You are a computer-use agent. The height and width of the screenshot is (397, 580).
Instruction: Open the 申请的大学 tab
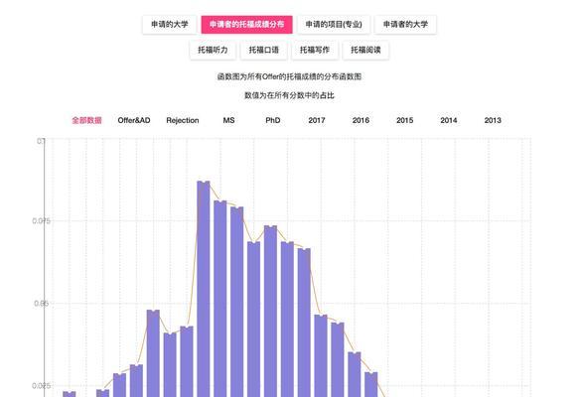point(170,25)
